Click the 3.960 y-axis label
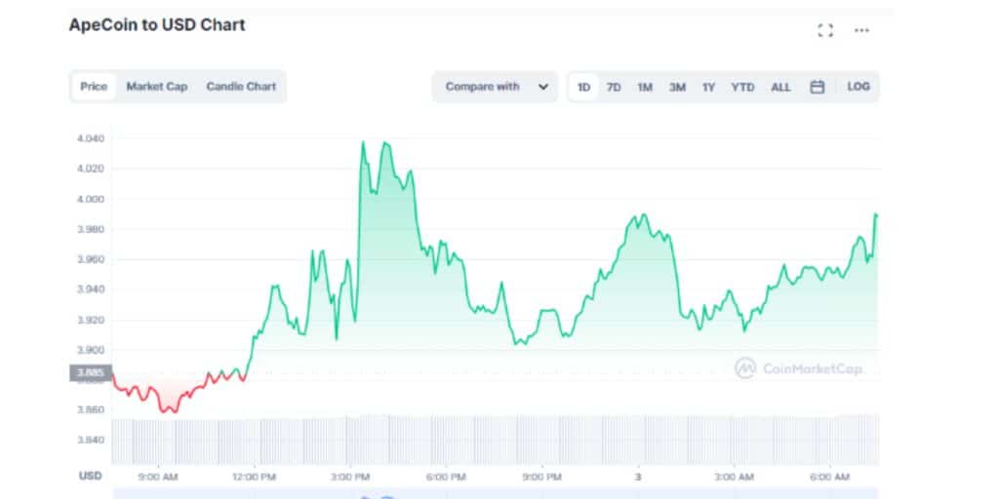This screenshot has width=999, height=499. point(91,259)
